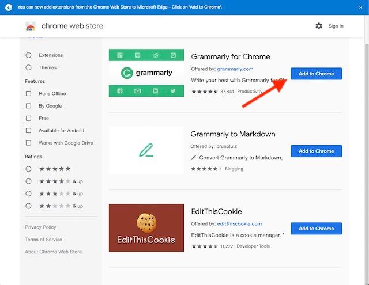The image size is (369, 285).
Task: Tick the Free feature checkbox
Action: click(28, 118)
